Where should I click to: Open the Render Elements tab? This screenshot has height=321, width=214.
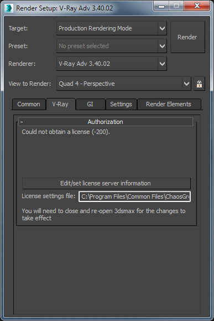169,104
